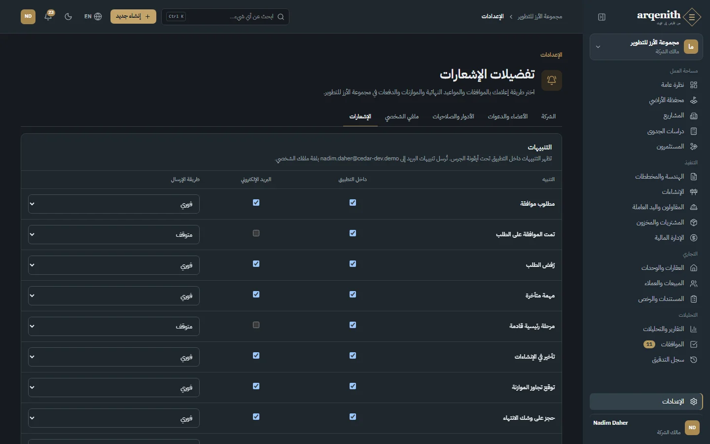Toggle email checkbox for توقع تجاوز الموازنة
The image size is (710, 444).
256,386
